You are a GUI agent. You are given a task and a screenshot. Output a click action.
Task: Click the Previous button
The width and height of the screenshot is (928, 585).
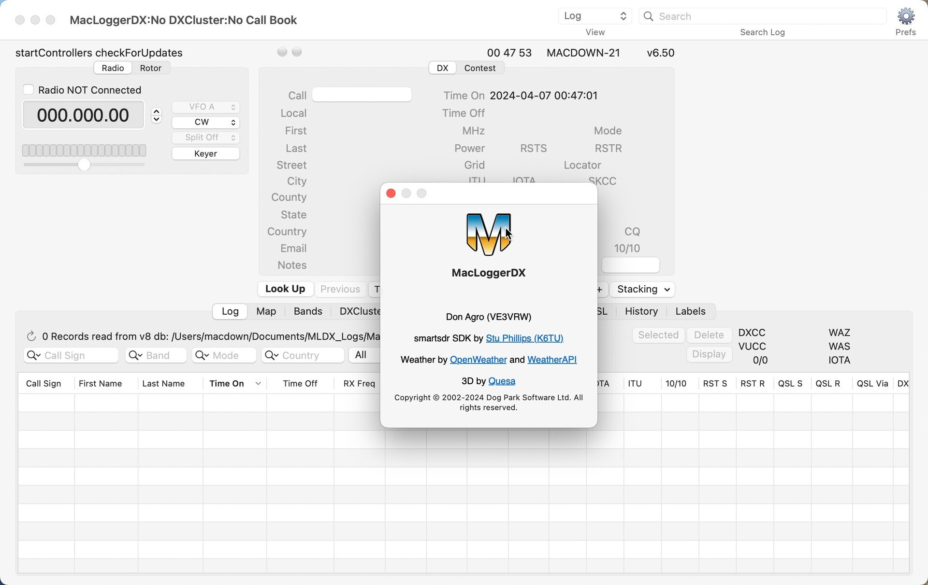coord(340,289)
